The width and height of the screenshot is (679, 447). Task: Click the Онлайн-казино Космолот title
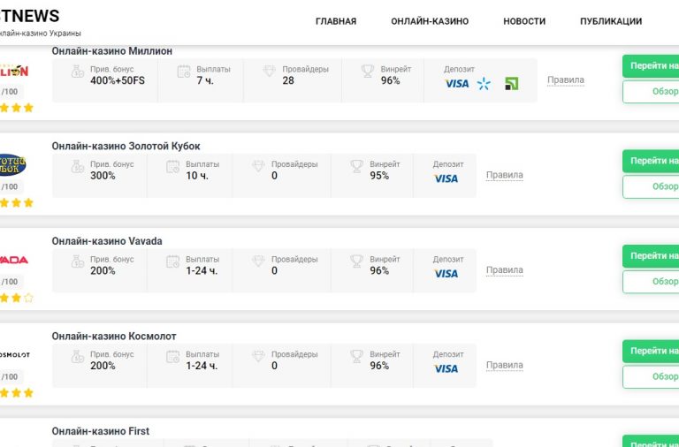tap(114, 337)
